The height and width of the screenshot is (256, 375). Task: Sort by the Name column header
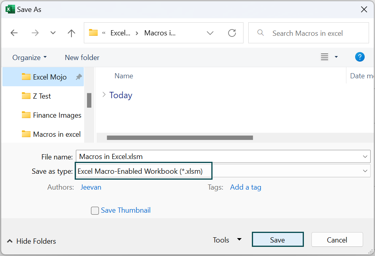click(x=124, y=76)
